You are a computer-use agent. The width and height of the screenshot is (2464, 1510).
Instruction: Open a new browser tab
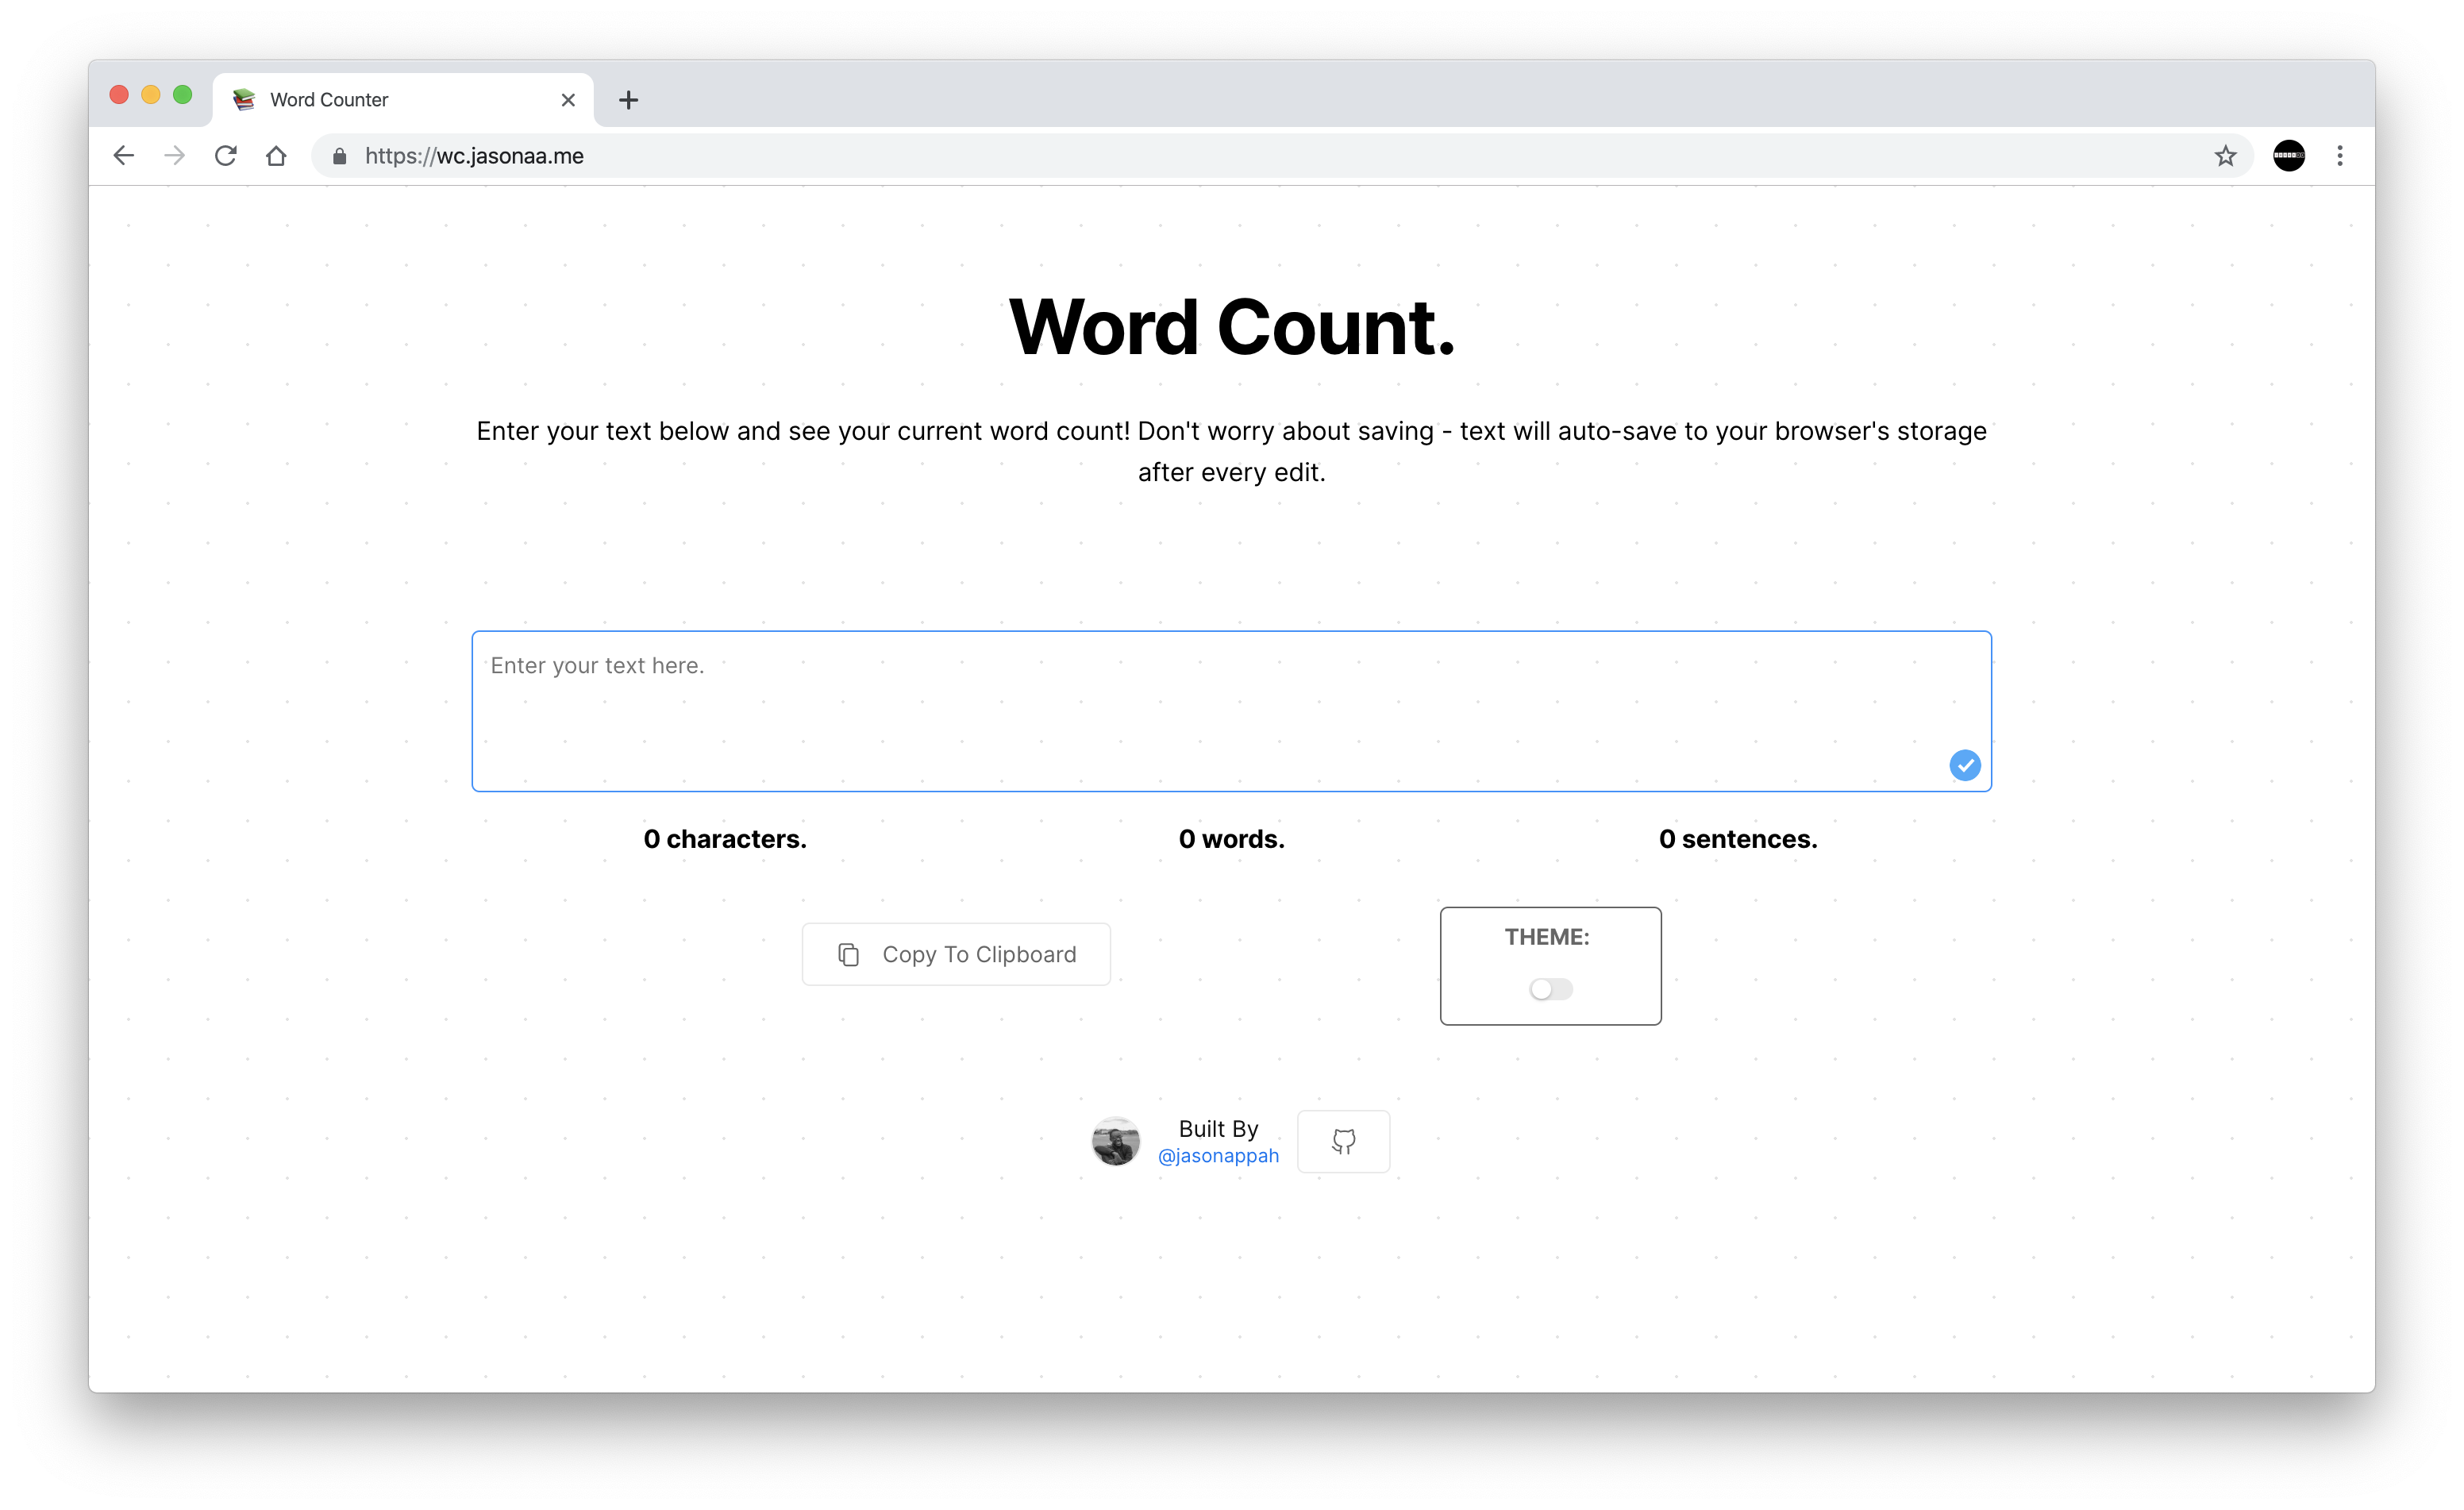(628, 100)
